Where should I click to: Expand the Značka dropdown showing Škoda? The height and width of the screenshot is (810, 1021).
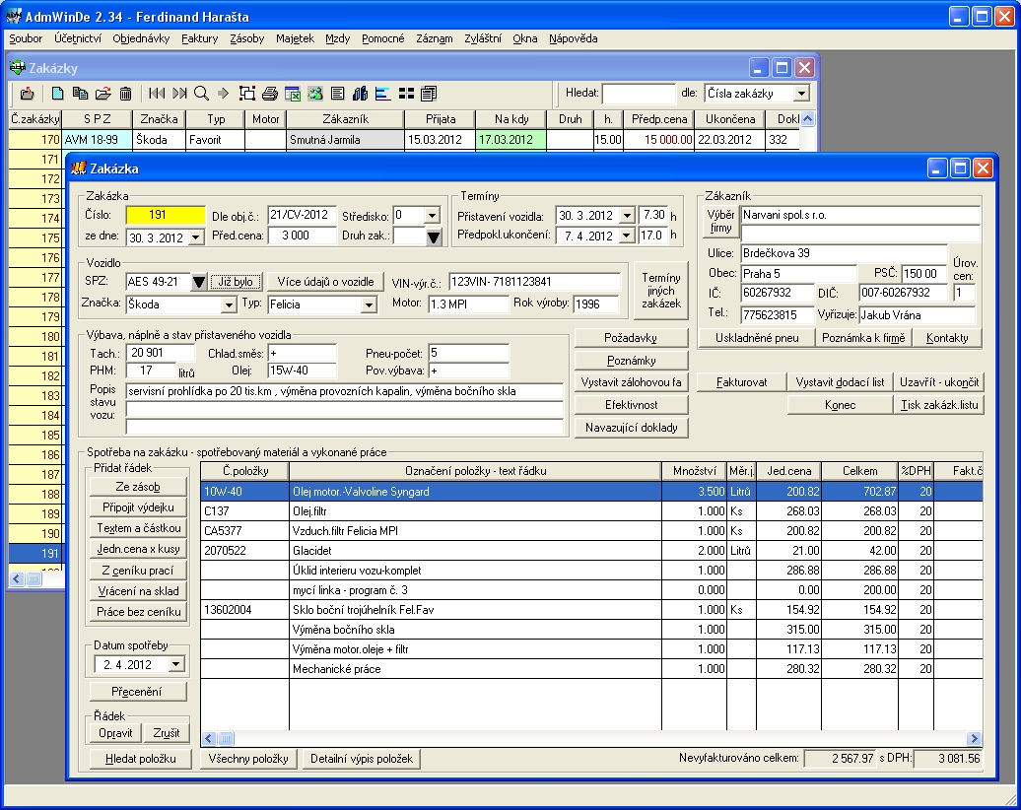229,305
